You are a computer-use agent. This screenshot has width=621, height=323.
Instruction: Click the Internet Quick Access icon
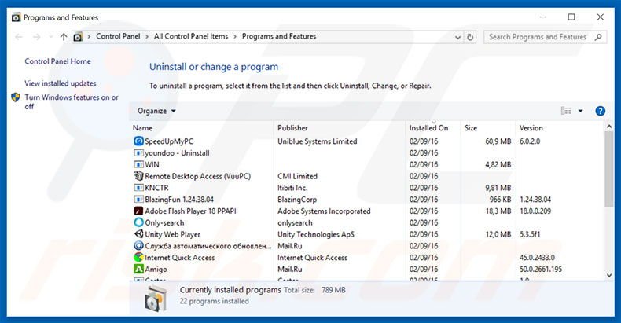138,257
